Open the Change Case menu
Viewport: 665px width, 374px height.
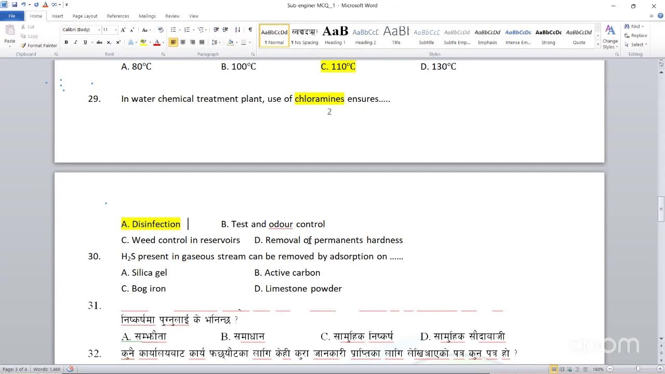pyautogui.click(x=146, y=30)
